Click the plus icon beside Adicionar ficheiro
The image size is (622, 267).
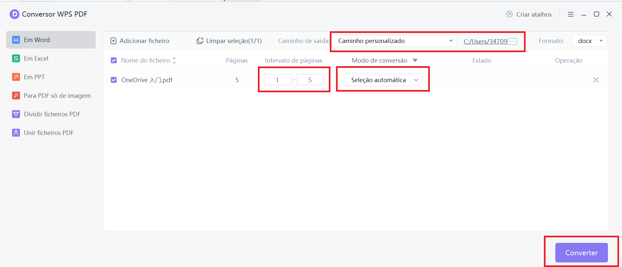tap(113, 41)
